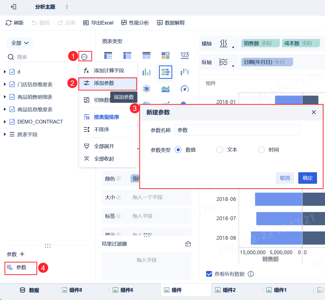The image size is (325, 300).
Task: Choose 全部收起 from the menu
Action: 108,159
